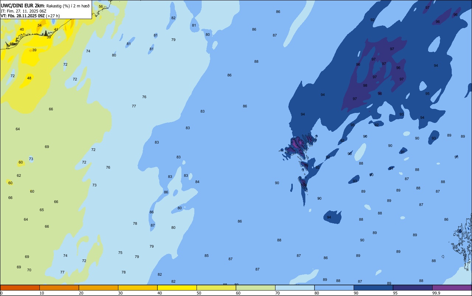The image size is (472, 296).
Task: Click the dark orange 0–10 legend swatch
Action: point(20,288)
